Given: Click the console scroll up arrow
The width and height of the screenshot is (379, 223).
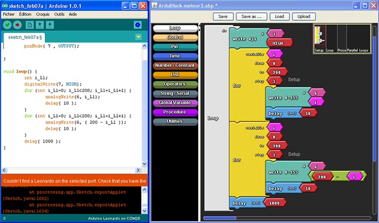Looking at the screenshot, I should click(144, 189).
